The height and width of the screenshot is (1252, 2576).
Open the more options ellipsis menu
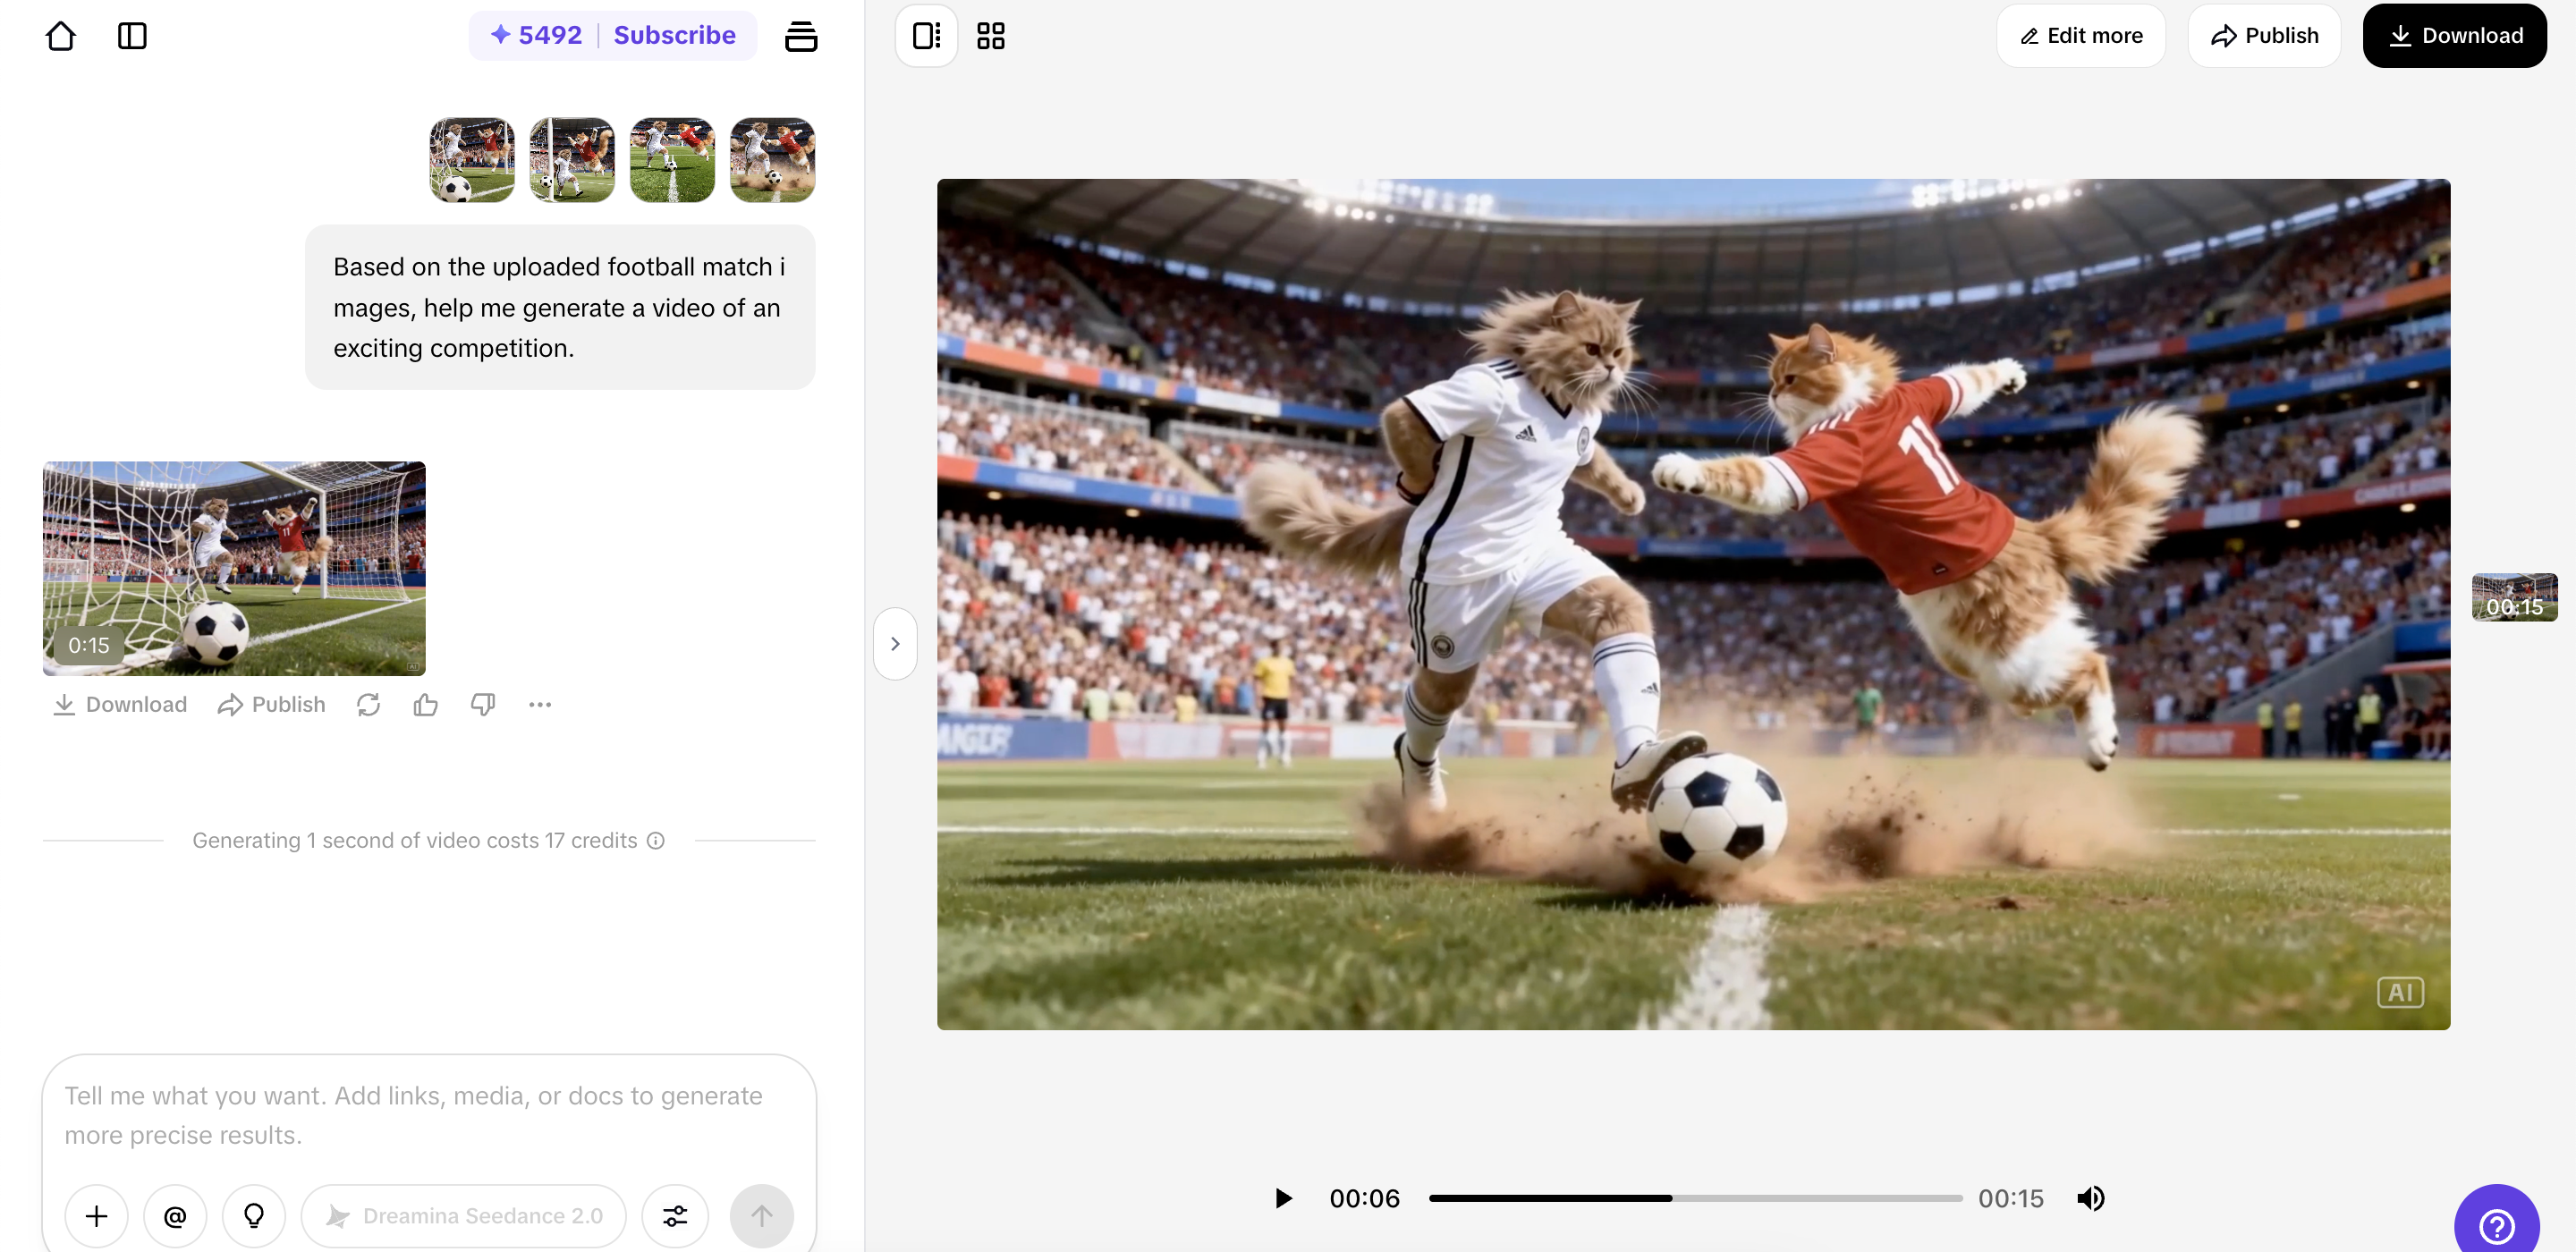[x=540, y=704]
